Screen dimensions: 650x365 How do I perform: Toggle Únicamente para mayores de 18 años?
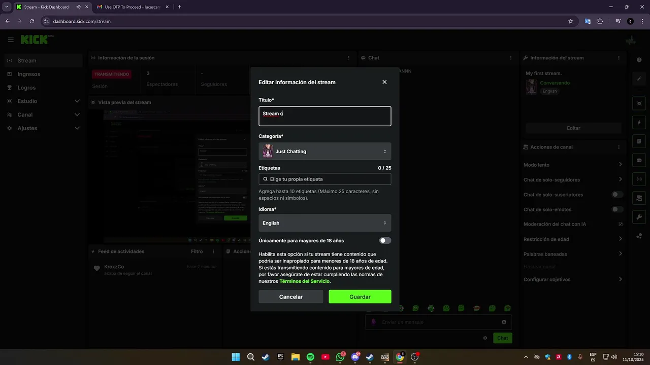point(385,241)
